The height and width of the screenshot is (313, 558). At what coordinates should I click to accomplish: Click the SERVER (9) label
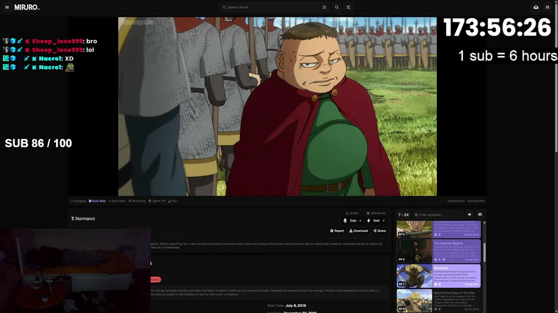[376, 213]
